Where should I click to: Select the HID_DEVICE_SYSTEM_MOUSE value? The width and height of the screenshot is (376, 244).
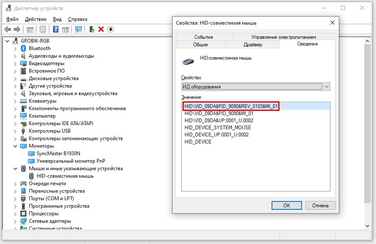click(x=218, y=128)
